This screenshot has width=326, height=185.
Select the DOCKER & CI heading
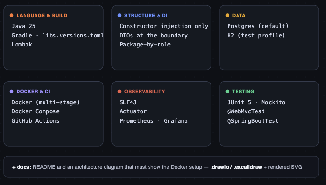[x=33, y=92]
